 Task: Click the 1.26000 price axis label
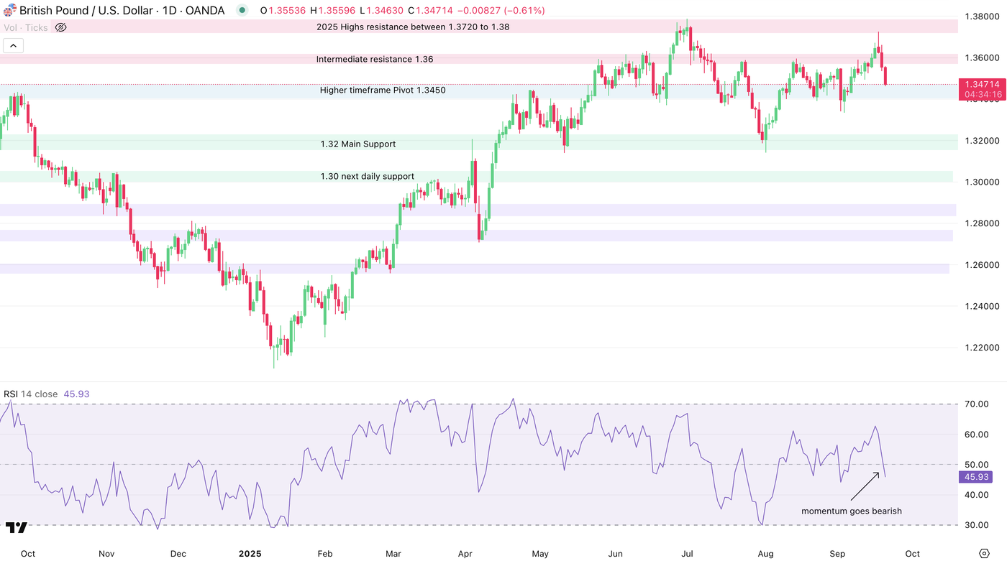coord(983,265)
